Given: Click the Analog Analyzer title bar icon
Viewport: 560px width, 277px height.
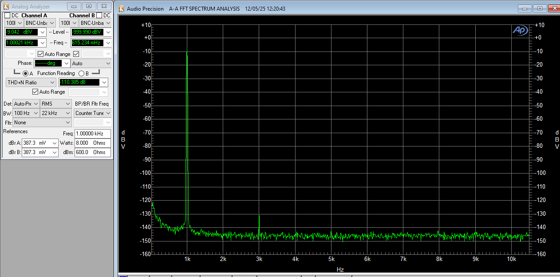Looking at the screenshot, I should 6,7.
